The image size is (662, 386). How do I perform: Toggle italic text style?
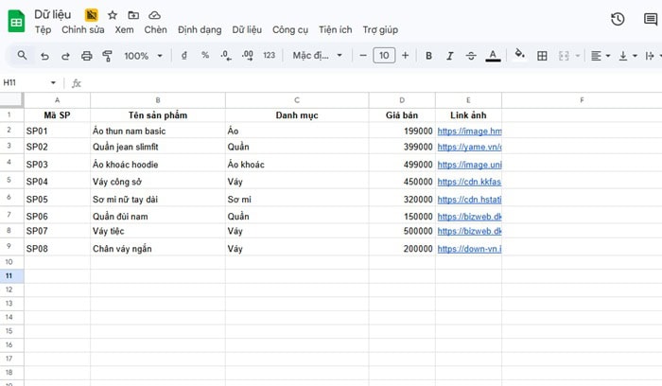pos(450,56)
